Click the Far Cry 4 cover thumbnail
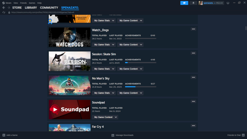Screen dimensions: 247x139 pos(69,128)
